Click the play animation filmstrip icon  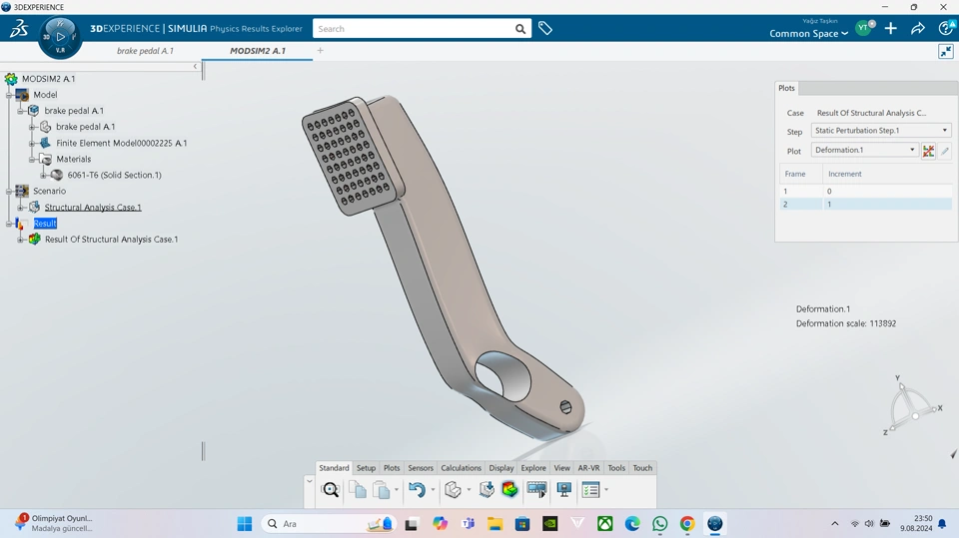point(536,490)
